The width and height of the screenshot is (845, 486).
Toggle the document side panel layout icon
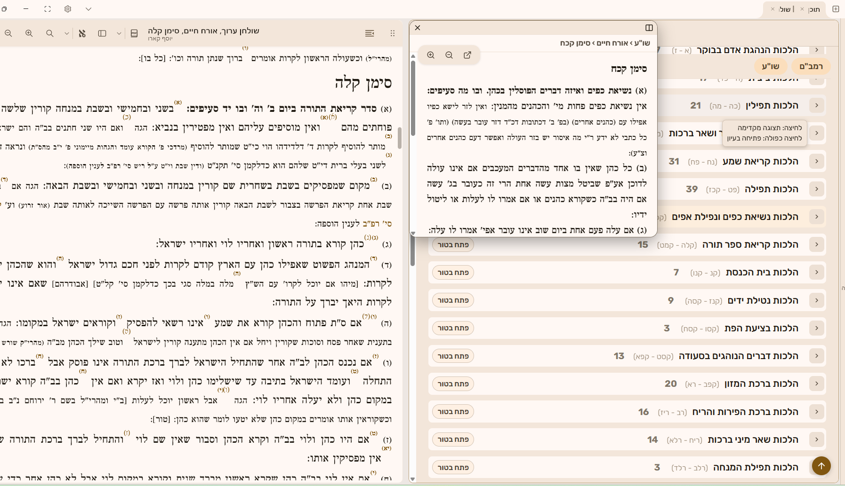coord(102,33)
